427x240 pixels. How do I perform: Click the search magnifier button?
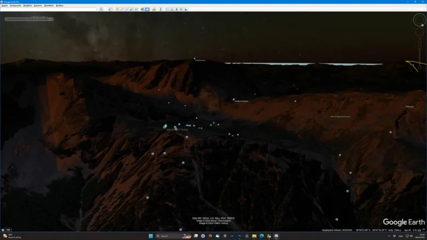click(101, 9)
